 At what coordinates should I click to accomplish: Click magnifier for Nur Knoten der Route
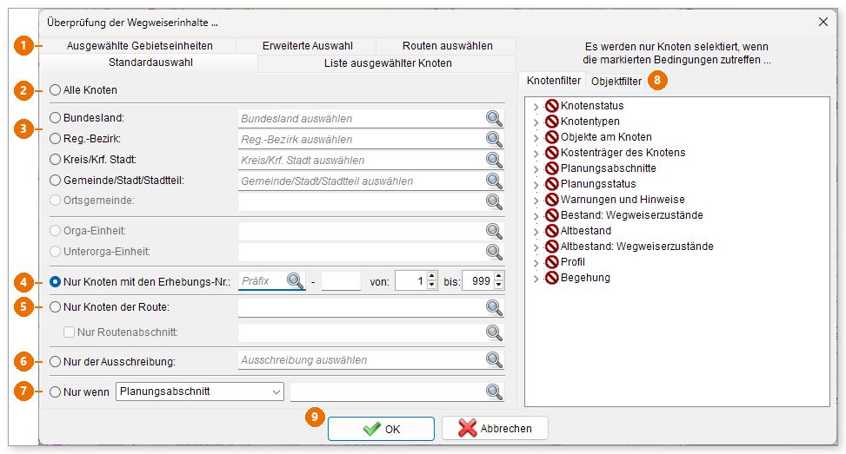[x=494, y=307]
